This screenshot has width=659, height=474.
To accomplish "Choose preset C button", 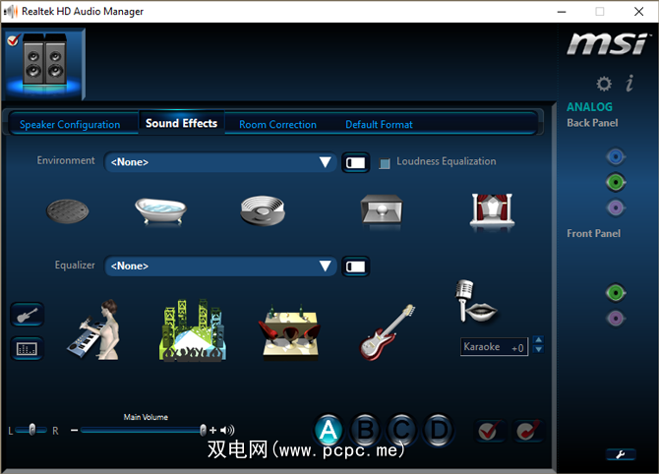I will [x=401, y=431].
